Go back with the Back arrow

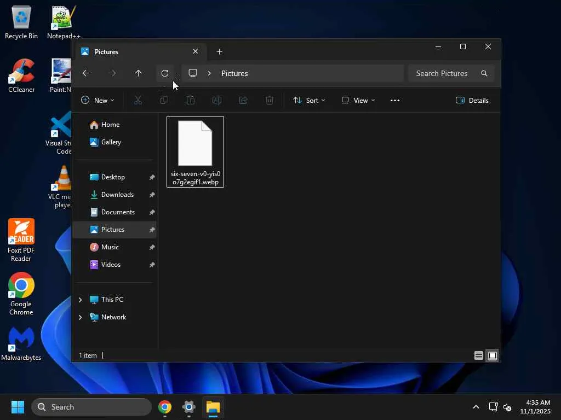pyautogui.click(x=86, y=73)
